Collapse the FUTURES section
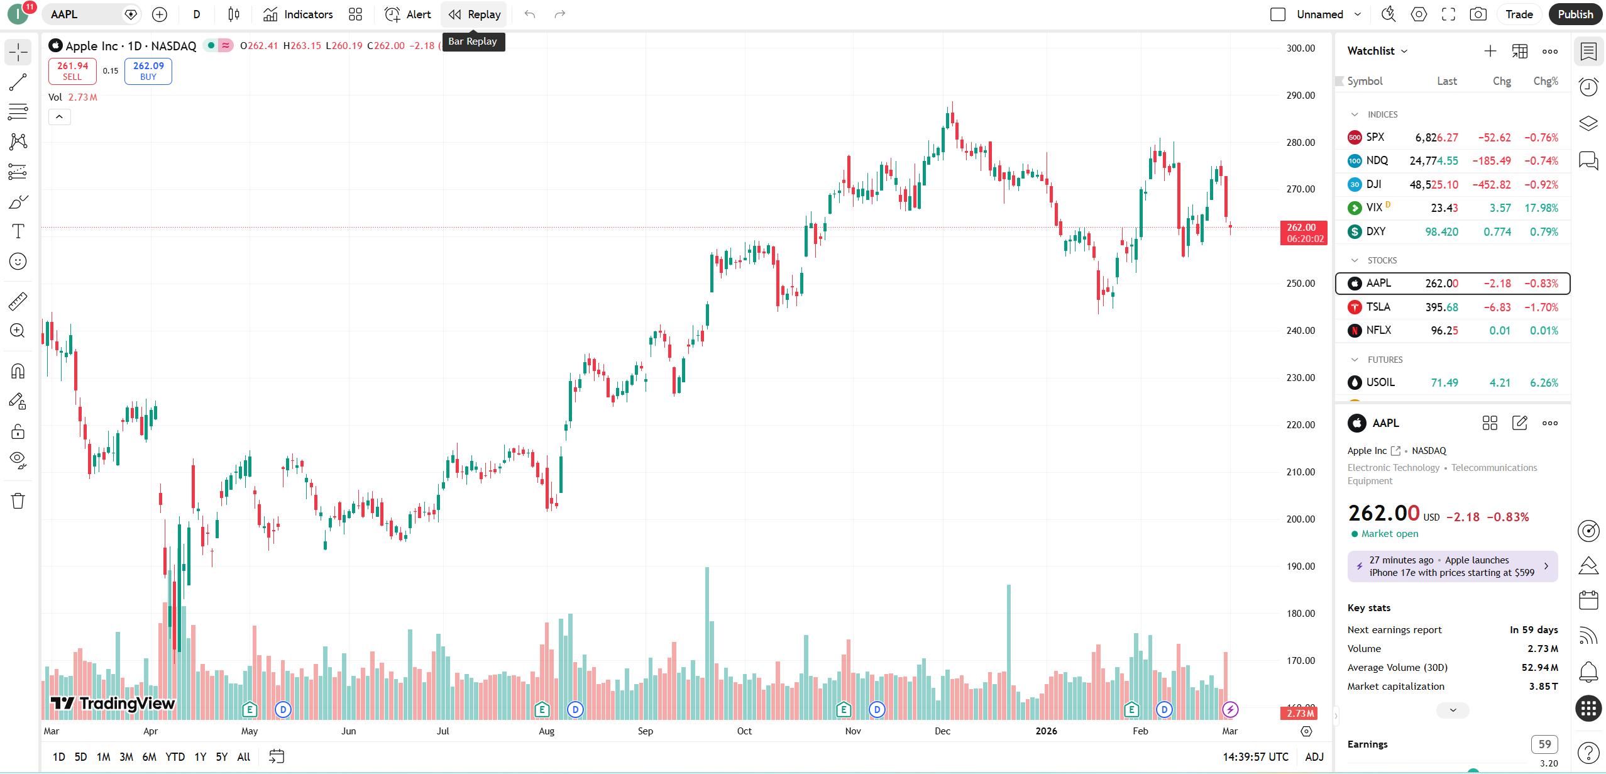The width and height of the screenshot is (1606, 774). point(1355,359)
